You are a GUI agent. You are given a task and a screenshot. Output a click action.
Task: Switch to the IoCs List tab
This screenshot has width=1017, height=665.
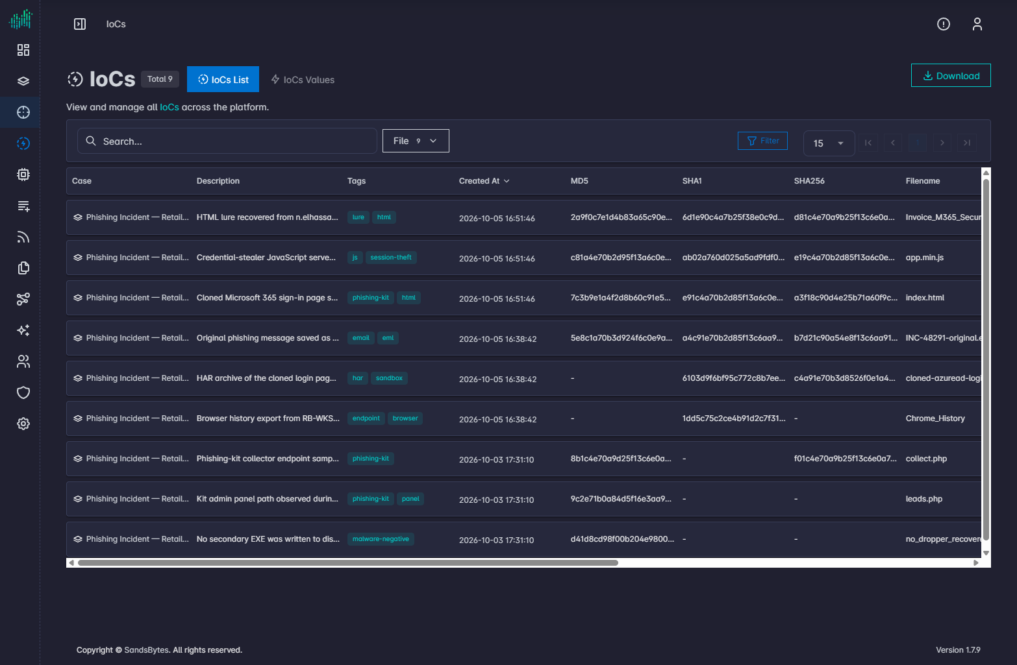pyautogui.click(x=223, y=79)
